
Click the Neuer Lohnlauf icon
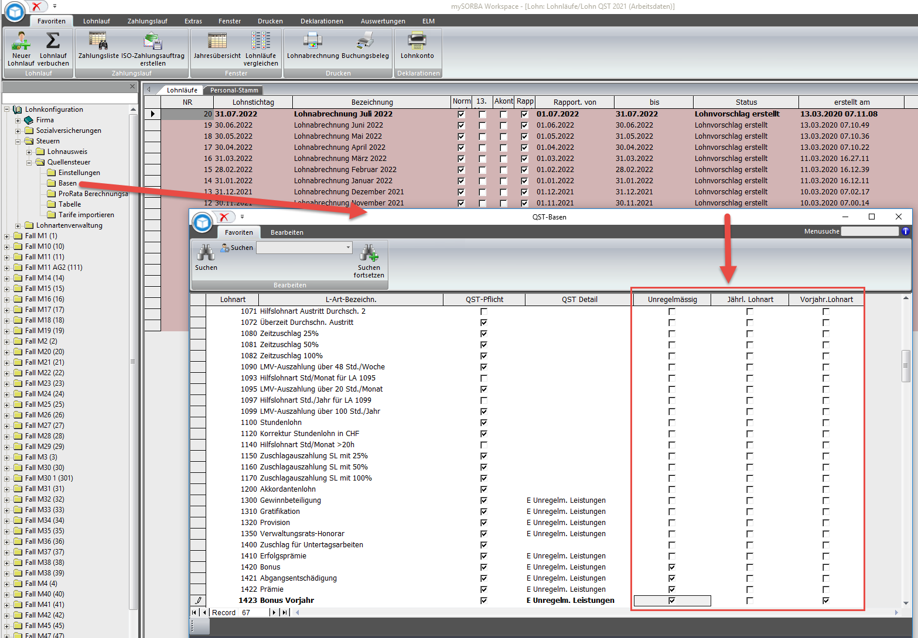[x=21, y=42]
